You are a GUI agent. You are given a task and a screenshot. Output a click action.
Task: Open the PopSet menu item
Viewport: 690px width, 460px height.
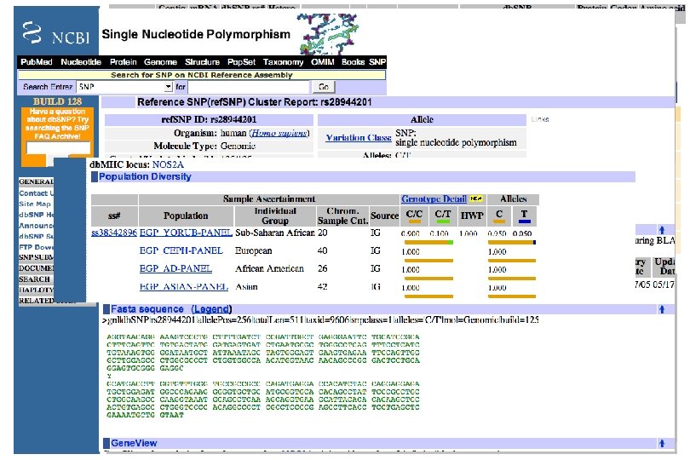(241, 62)
